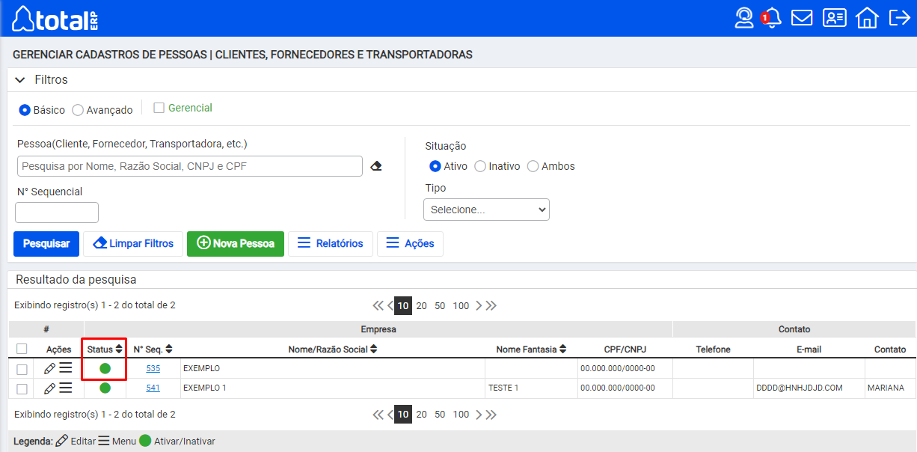Select the Ativo situation radio button
This screenshot has width=917, height=452.
(x=435, y=166)
